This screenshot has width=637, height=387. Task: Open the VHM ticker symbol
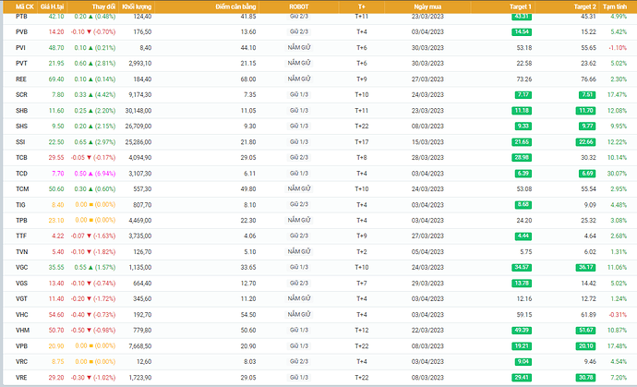(21, 330)
